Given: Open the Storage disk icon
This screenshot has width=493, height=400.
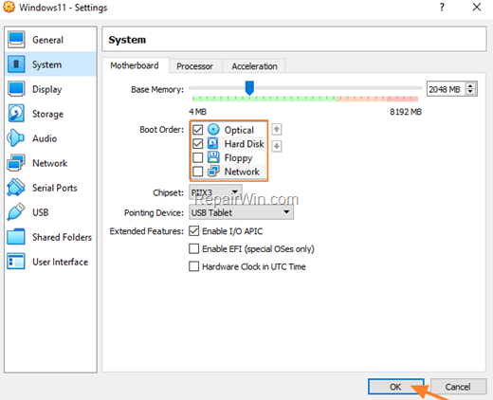Looking at the screenshot, I should (16, 114).
